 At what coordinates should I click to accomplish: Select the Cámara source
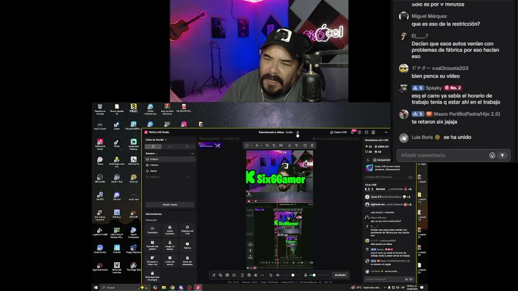pos(170,165)
